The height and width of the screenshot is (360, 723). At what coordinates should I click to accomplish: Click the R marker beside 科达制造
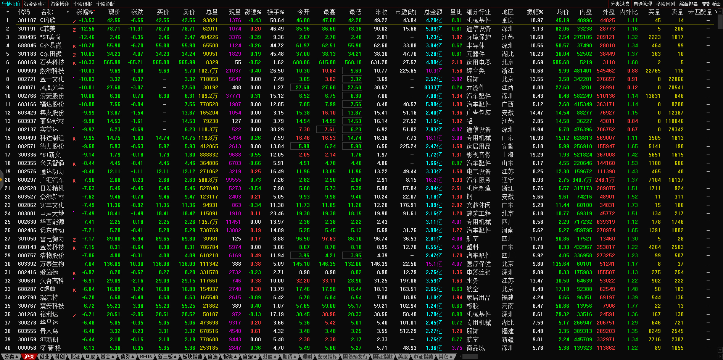coord(74,139)
